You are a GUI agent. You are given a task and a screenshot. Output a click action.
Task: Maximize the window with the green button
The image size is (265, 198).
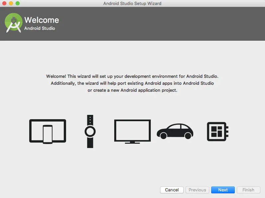18,3
